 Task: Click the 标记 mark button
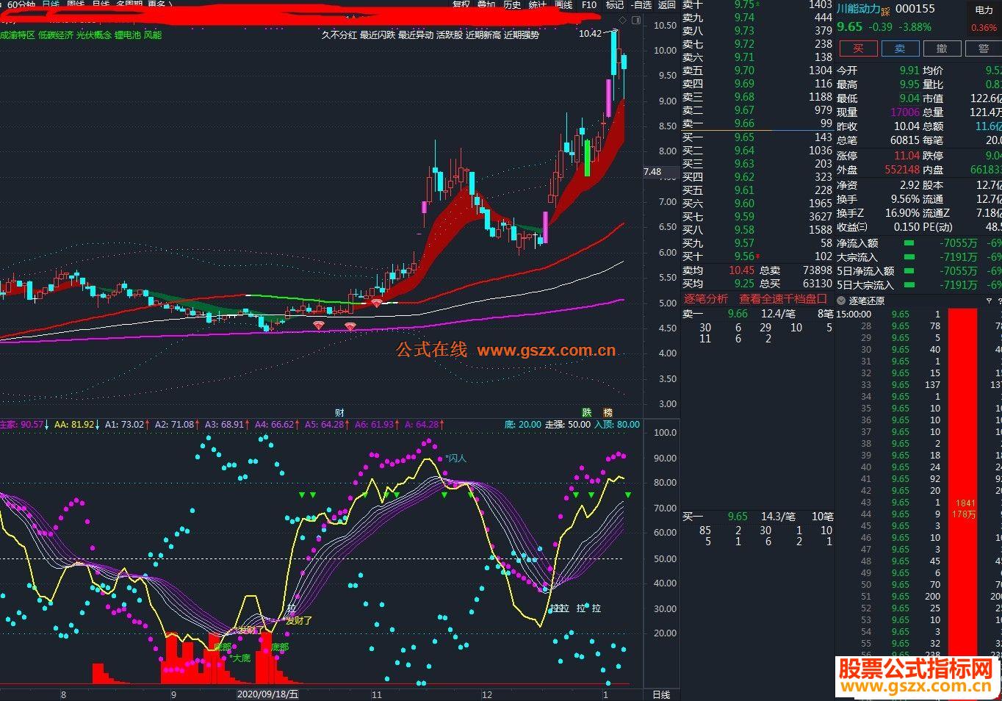click(614, 4)
